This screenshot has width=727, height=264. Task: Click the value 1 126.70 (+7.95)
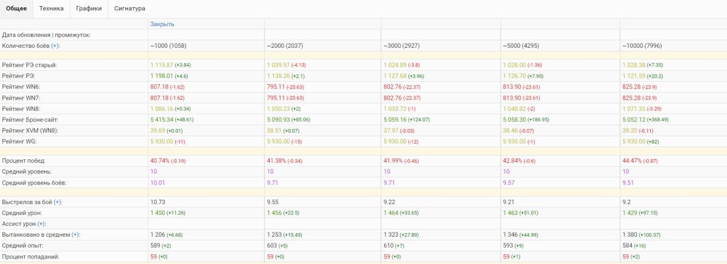click(524, 76)
